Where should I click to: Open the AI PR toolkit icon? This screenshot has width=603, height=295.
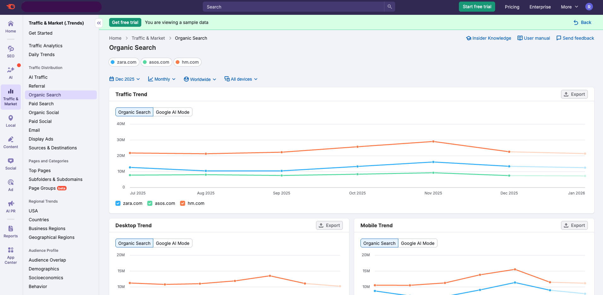(x=11, y=207)
